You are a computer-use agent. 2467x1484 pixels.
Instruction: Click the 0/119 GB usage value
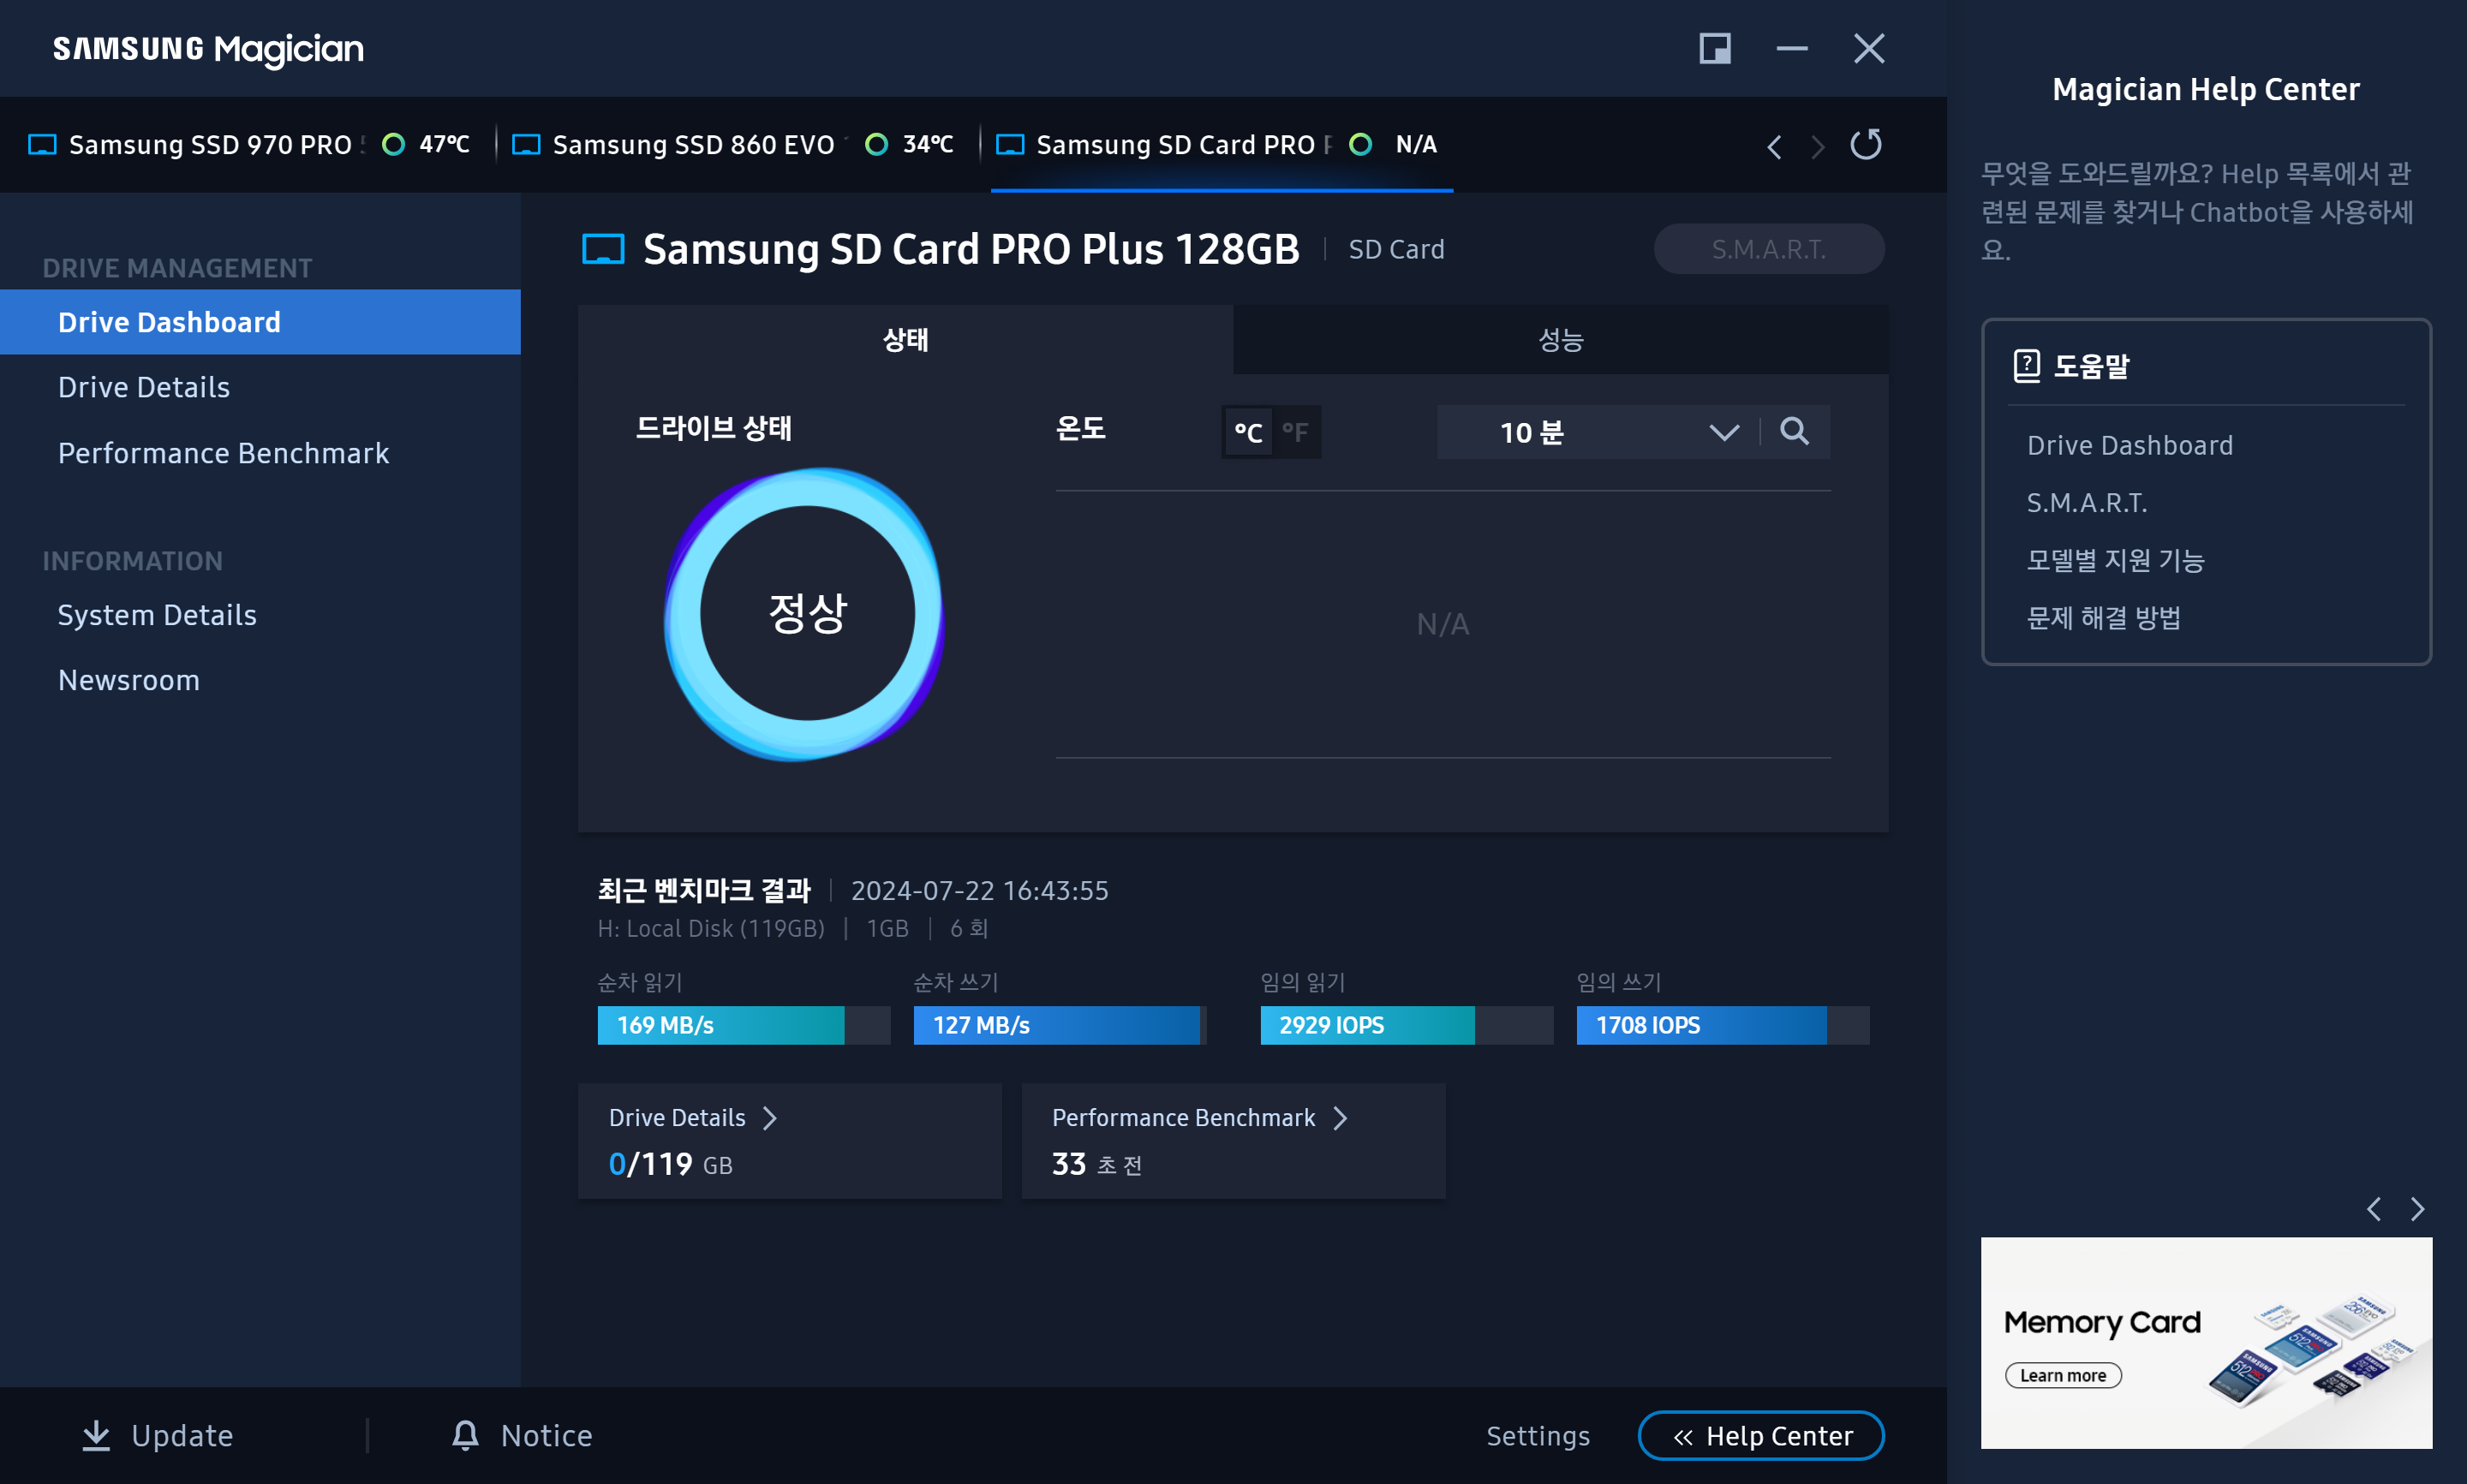(x=670, y=1164)
